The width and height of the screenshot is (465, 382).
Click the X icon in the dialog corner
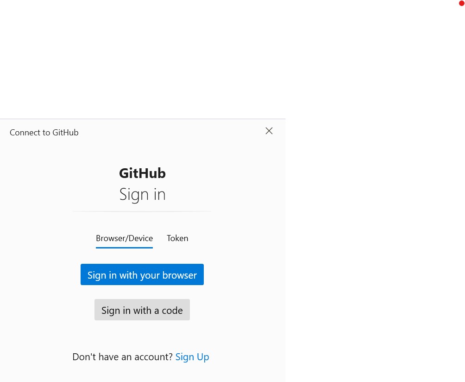point(269,131)
